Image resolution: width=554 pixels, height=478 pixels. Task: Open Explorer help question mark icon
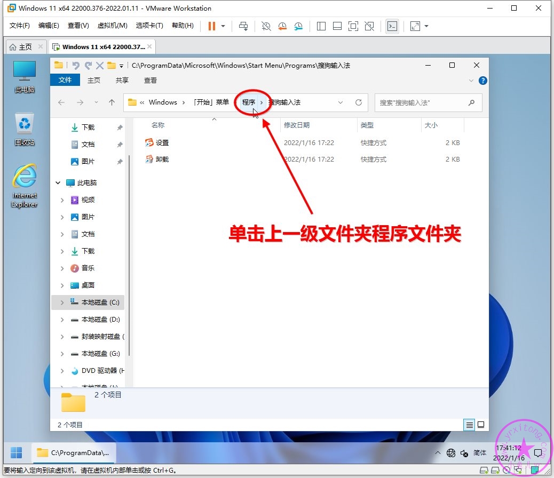coord(482,81)
